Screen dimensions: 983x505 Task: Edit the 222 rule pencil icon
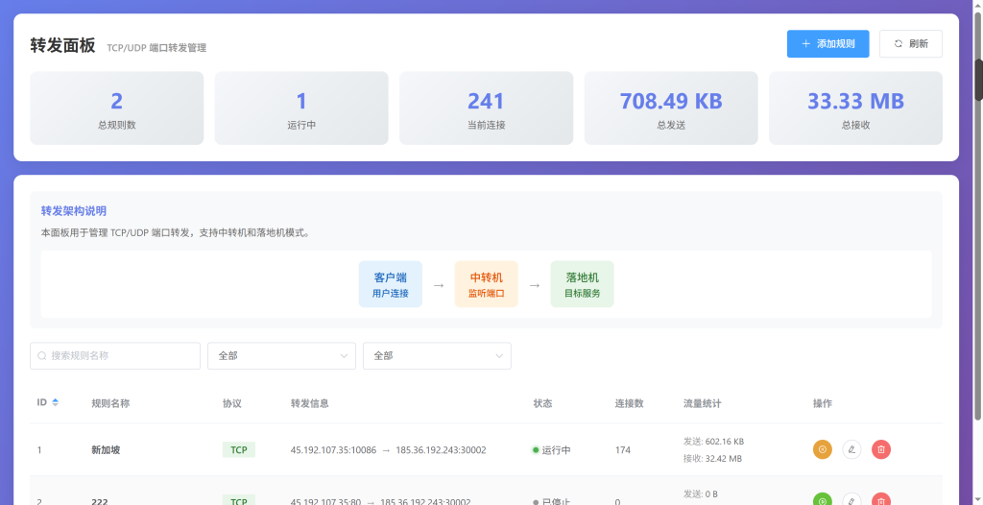(x=851, y=498)
